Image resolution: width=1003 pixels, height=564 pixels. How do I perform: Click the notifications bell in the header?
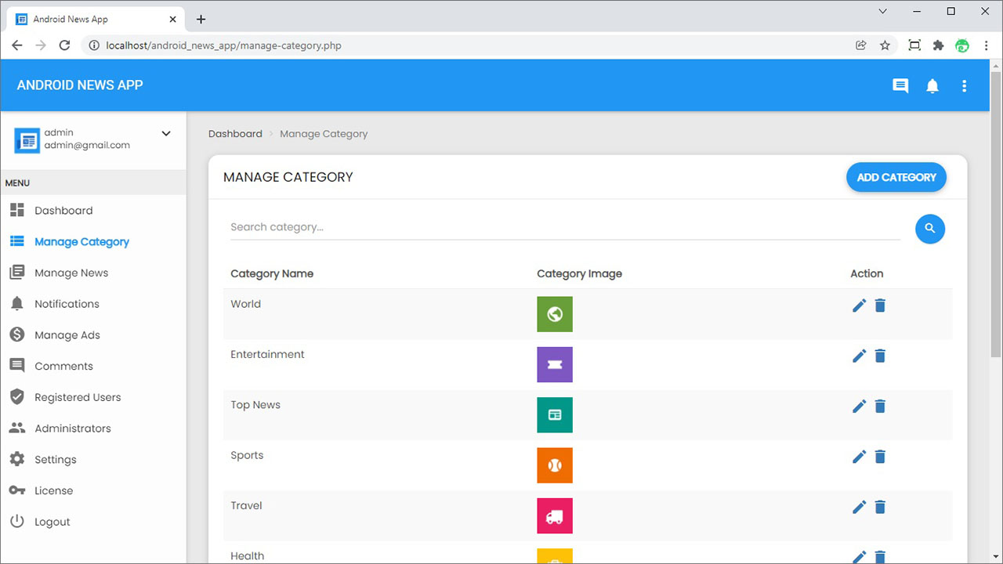[x=932, y=85]
